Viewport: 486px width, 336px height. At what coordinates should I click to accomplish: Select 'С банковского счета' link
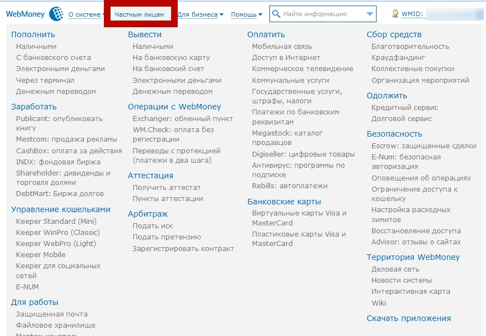pos(53,58)
